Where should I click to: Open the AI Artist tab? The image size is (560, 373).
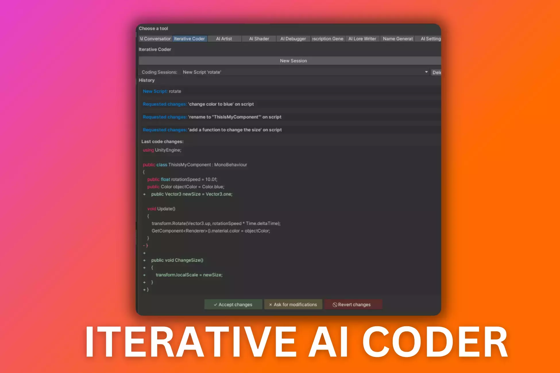224,39
